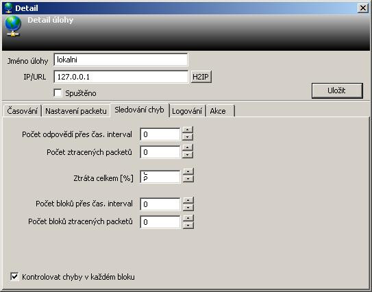Click the IP/URL input field
The width and height of the screenshot is (372, 292).
click(121, 77)
